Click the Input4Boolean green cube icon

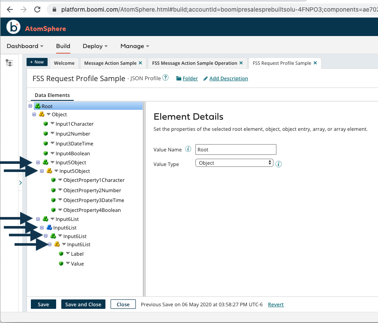(45, 153)
